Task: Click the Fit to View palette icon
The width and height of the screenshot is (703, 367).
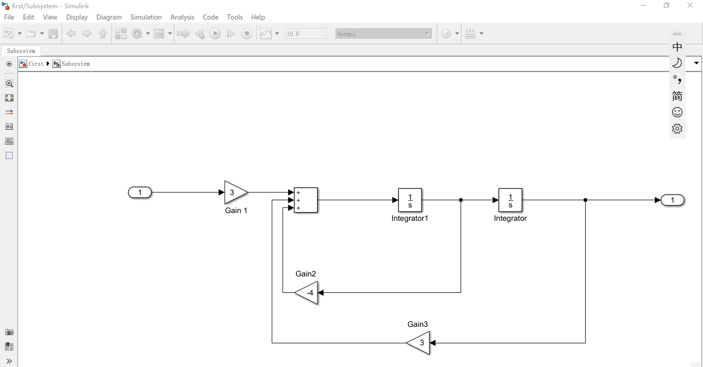Action: click(x=9, y=98)
